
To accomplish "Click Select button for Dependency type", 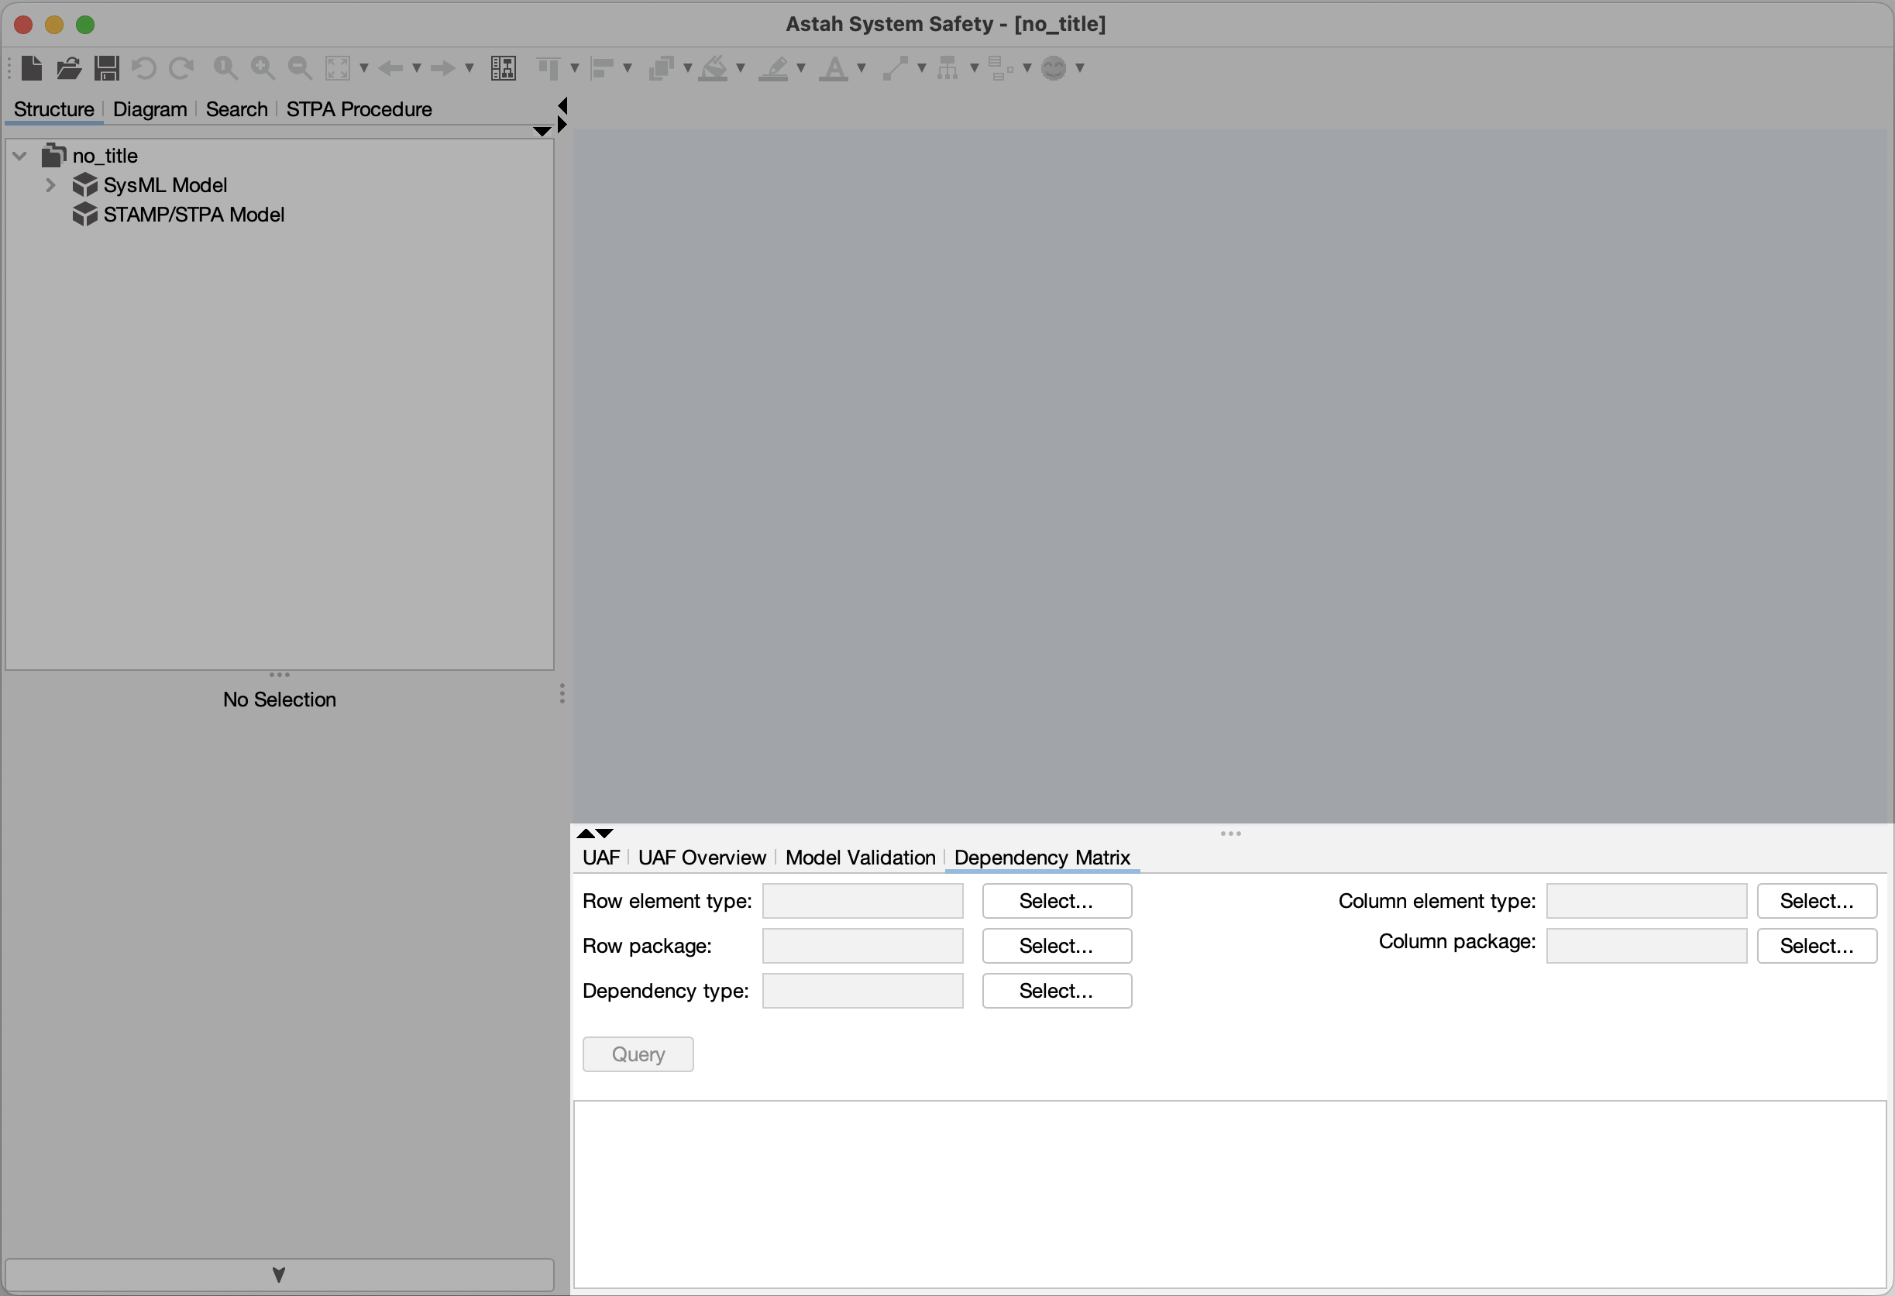I will pyautogui.click(x=1056, y=990).
